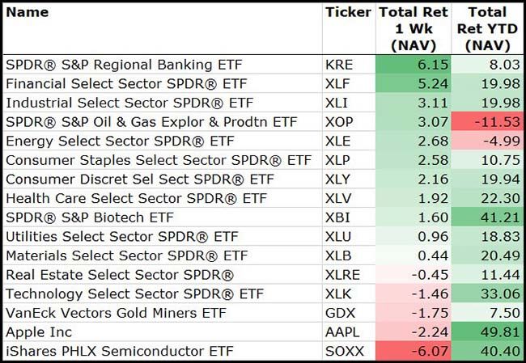The height and width of the screenshot is (363, 526).
Task: Click the Ticker column header
Action: (x=347, y=12)
